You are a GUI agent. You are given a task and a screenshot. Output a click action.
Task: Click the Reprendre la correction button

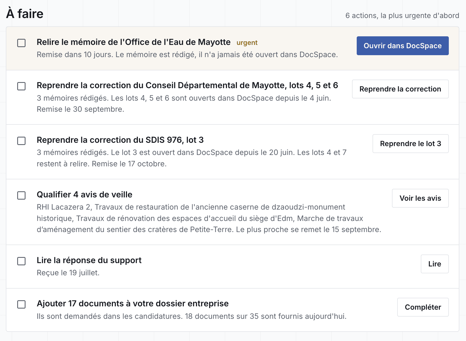pos(400,89)
